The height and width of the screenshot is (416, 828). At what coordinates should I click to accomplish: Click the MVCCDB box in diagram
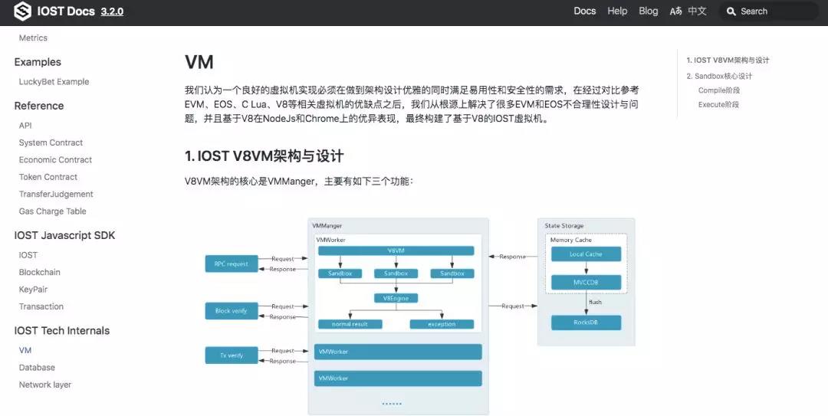click(586, 283)
